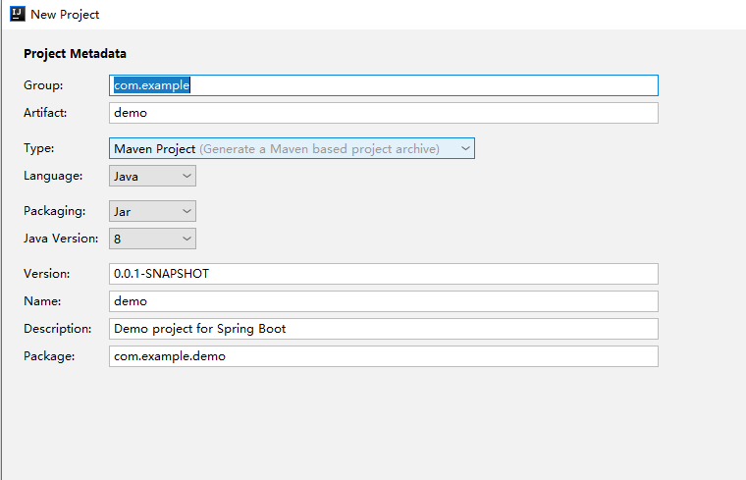Image resolution: width=746 pixels, height=480 pixels.
Task: Click the Package field com.example.demo
Action: [x=384, y=356]
